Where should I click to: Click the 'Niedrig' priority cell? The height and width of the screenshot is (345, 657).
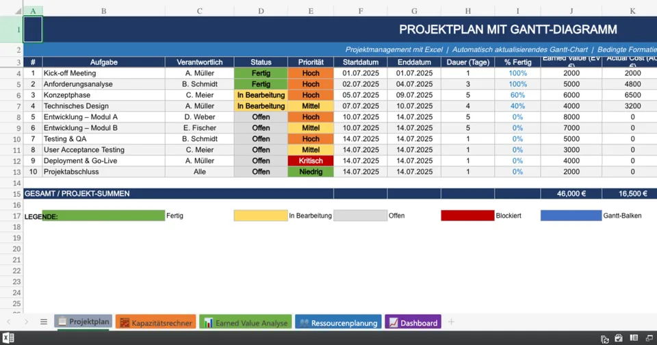tap(311, 171)
